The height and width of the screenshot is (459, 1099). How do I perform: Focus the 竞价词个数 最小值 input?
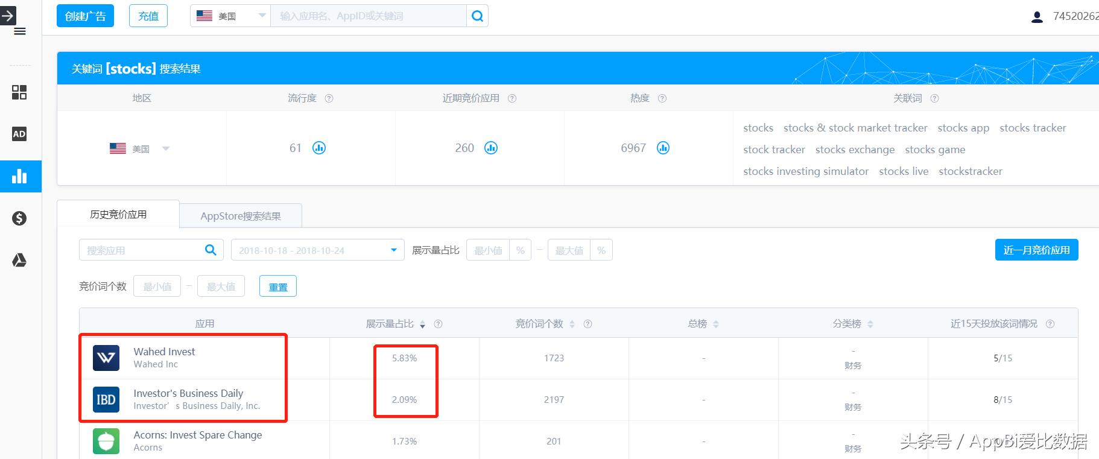pos(157,286)
